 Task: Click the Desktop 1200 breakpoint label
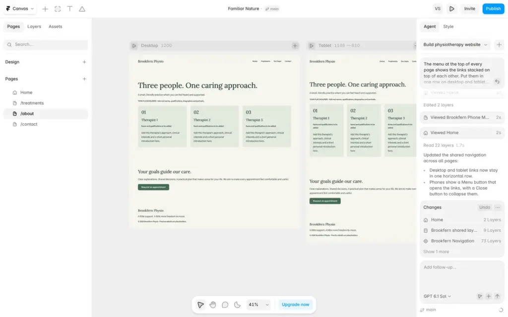point(156,46)
